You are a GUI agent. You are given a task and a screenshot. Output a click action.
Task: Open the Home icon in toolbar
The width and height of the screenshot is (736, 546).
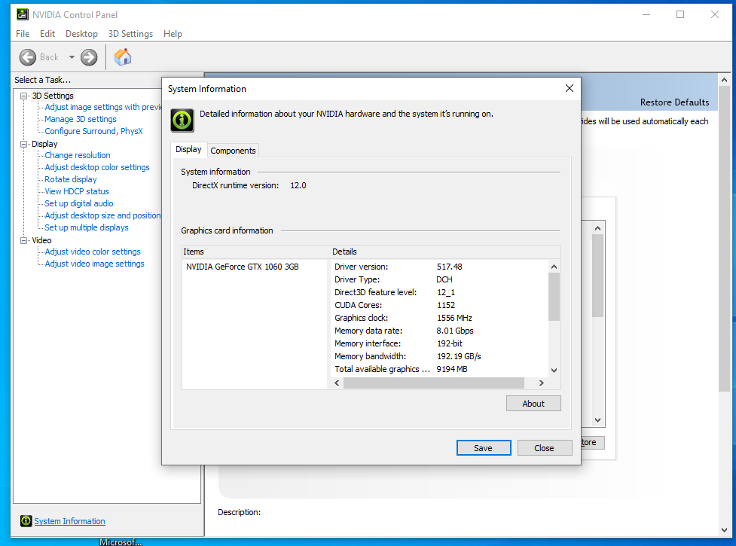point(123,57)
